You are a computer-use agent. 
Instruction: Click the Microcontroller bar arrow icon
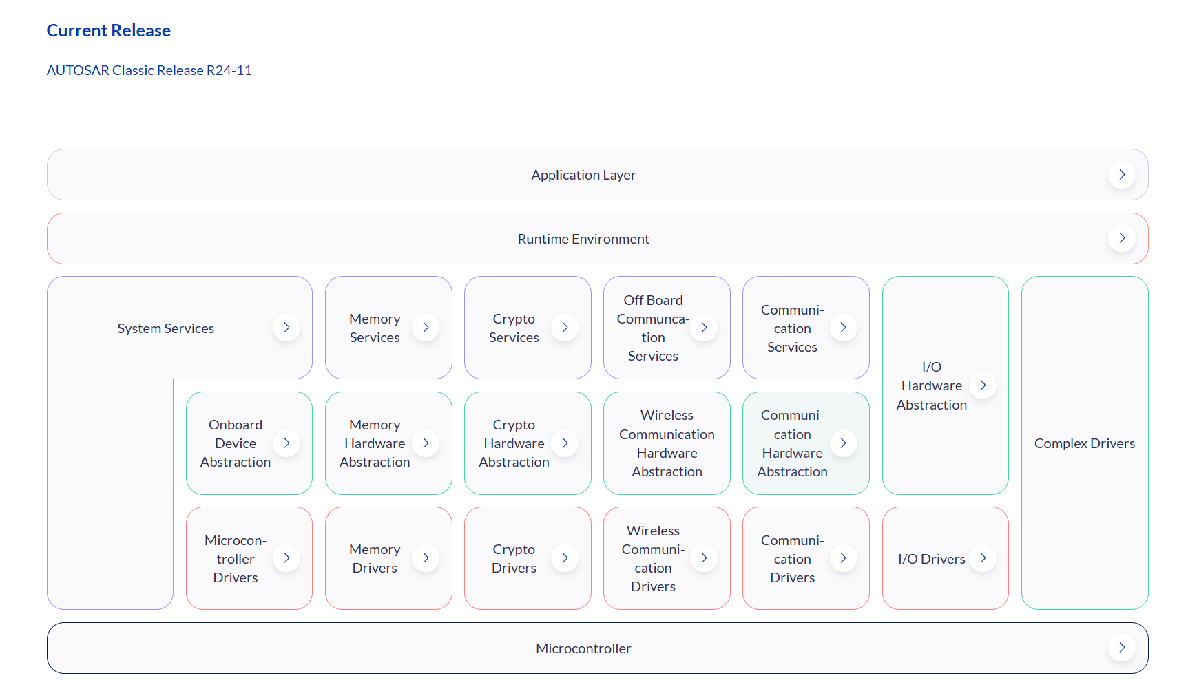[x=1122, y=648]
